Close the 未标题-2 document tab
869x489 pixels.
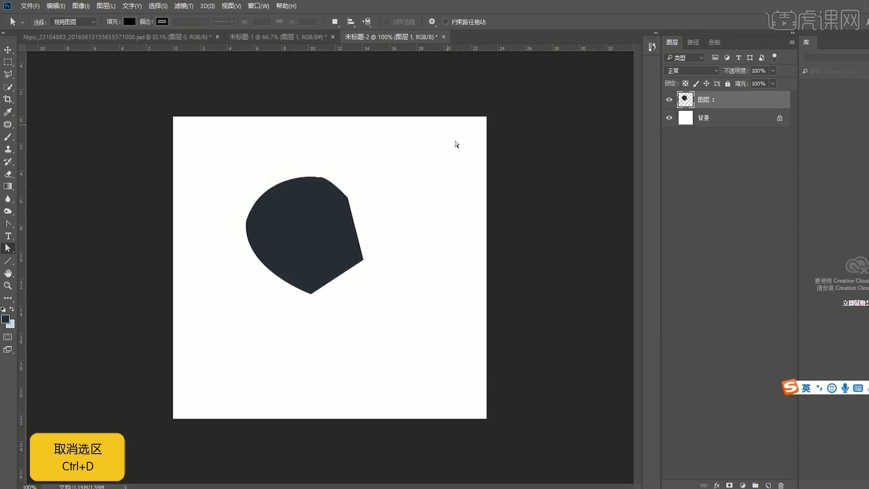(444, 37)
